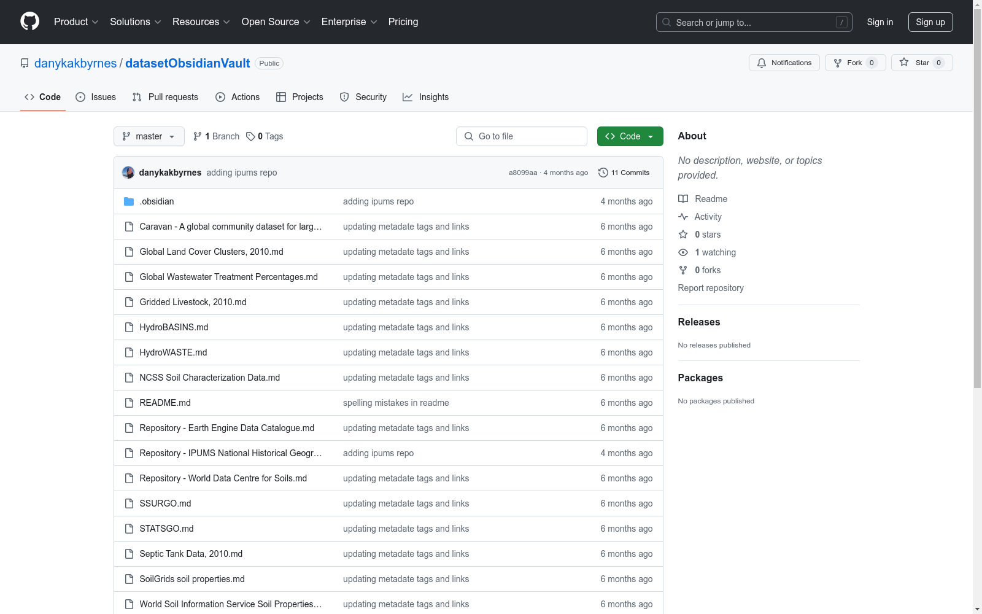Expand the green Code dropdown button
Screen dimensions: 982x614
coord(630,136)
